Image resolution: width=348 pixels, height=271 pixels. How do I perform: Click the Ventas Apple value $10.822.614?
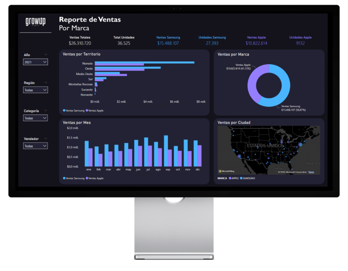(256, 43)
